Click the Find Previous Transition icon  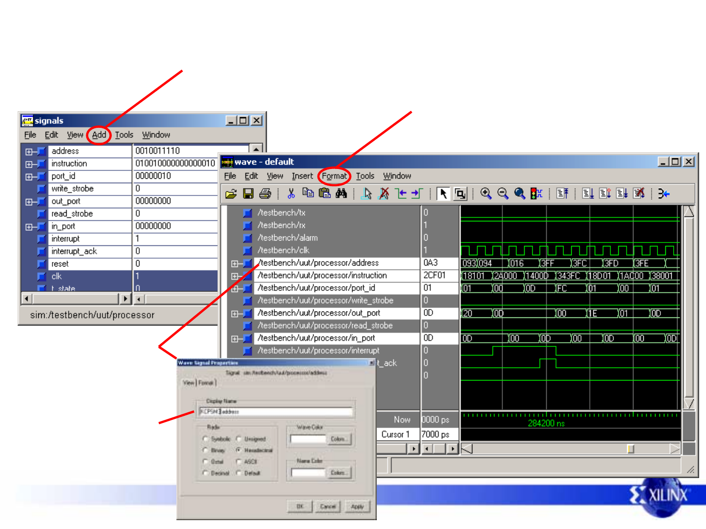pyautogui.click(x=401, y=194)
